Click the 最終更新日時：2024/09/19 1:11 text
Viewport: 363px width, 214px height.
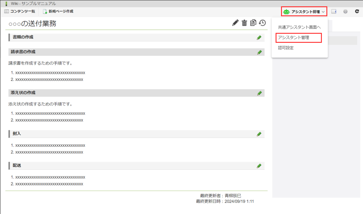225,201
